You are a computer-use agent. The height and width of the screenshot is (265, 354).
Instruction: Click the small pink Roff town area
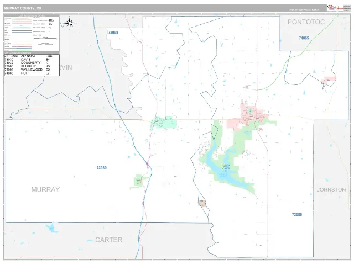[x=329, y=79]
